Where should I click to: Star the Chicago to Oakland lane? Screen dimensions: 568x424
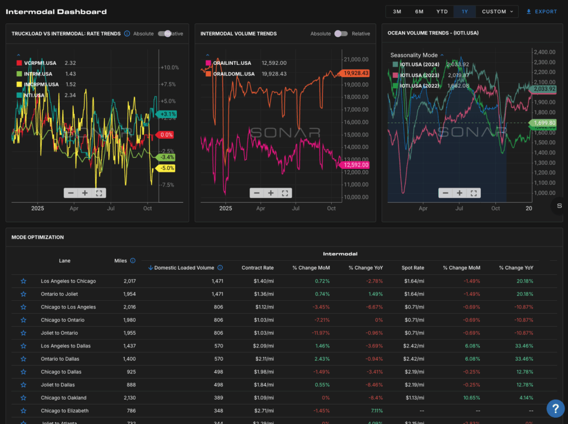click(x=23, y=398)
